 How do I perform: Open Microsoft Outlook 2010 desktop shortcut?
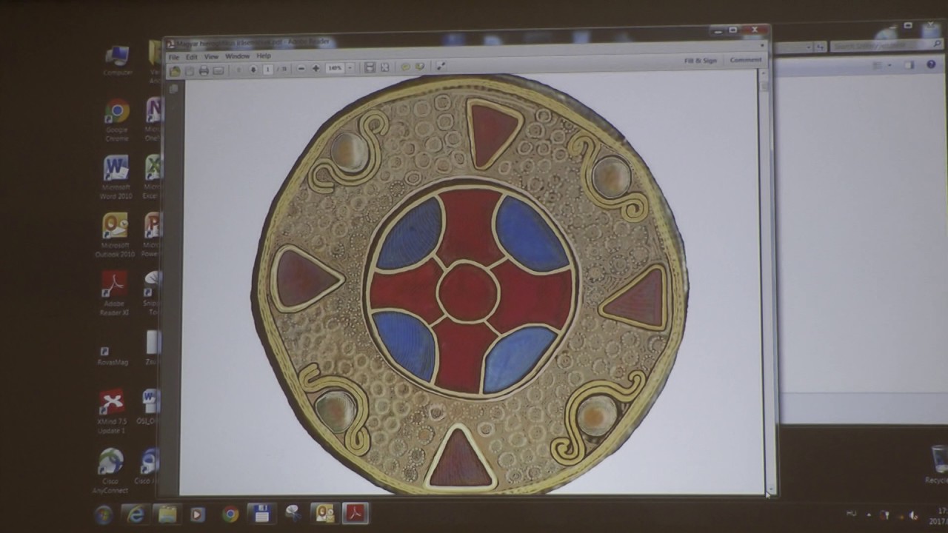coord(115,235)
